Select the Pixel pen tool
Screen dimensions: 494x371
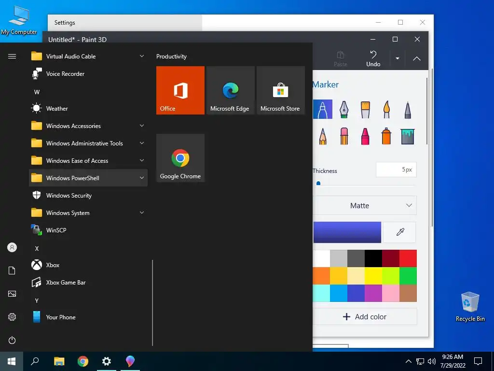click(x=408, y=109)
